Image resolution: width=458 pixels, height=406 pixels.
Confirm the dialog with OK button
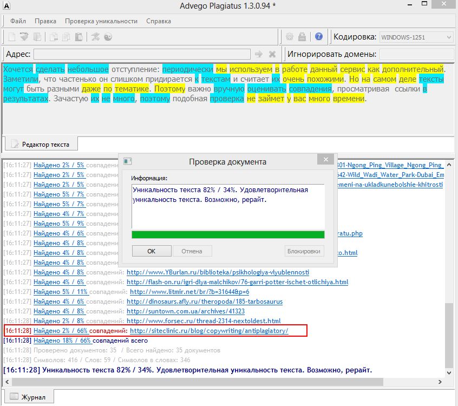pyautogui.click(x=152, y=251)
